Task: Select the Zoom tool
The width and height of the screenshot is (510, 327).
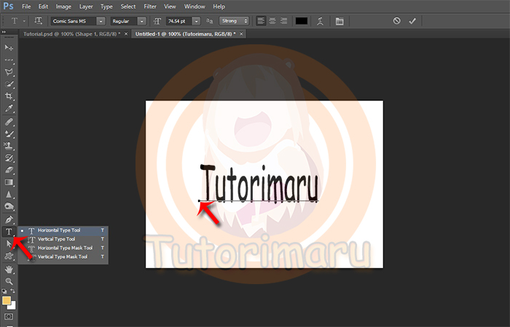Action: click(x=9, y=281)
